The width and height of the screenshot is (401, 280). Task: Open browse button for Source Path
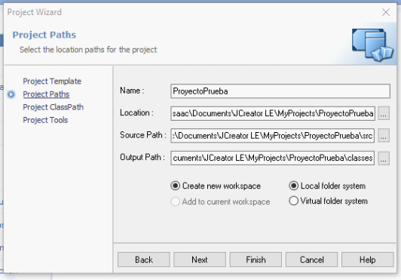coord(384,136)
